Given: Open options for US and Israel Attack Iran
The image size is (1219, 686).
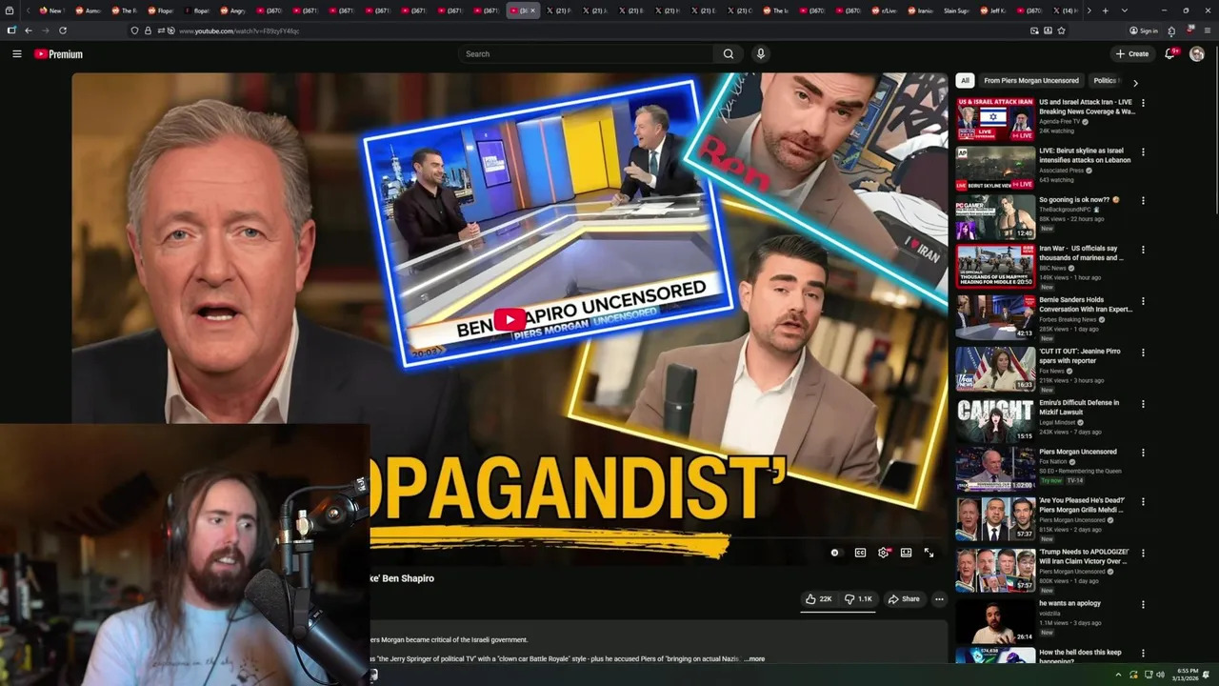Looking at the screenshot, I should tap(1143, 103).
